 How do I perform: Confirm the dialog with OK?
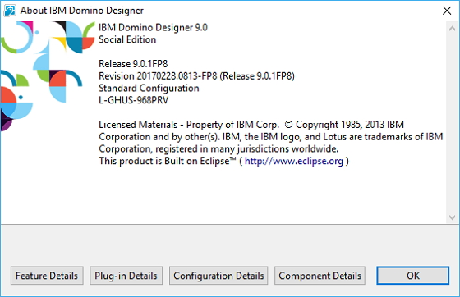[412, 276]
